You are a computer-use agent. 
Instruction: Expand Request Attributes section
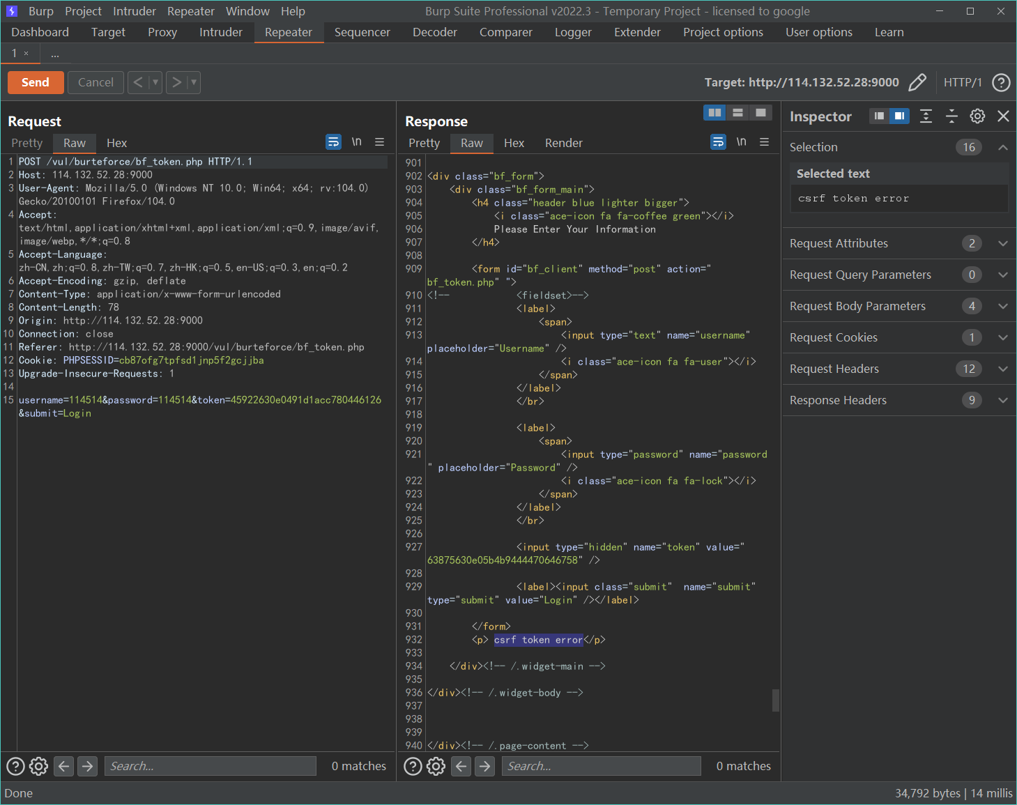click(1003, 243)
